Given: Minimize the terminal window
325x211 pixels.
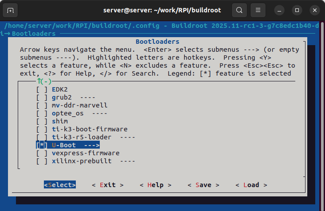Looking at the screenshot, I should [x=279, y=10].
